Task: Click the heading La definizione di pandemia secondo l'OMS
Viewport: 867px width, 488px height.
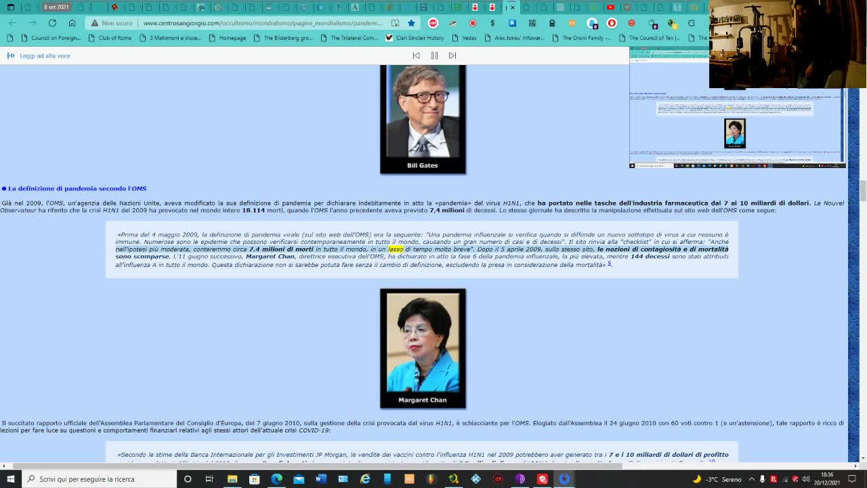Action: coord(77,188)
